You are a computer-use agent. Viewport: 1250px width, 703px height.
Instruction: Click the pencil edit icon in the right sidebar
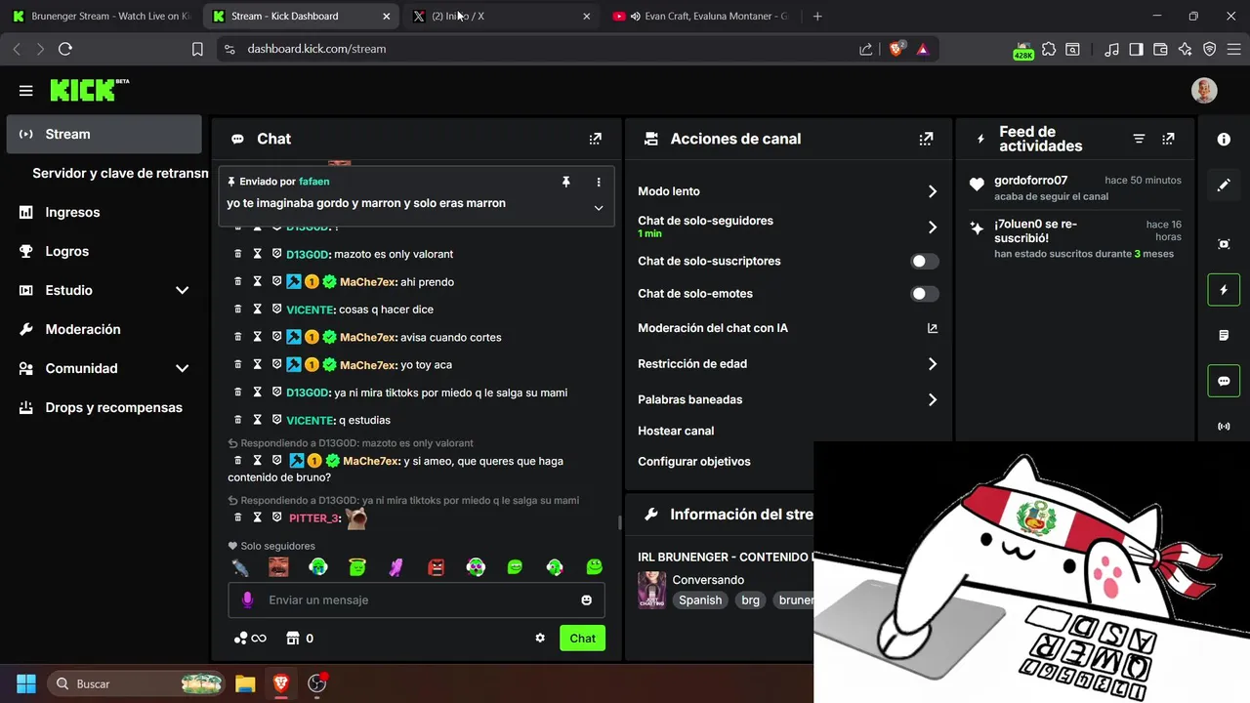pyautogui.click(x=1224, y=185)
